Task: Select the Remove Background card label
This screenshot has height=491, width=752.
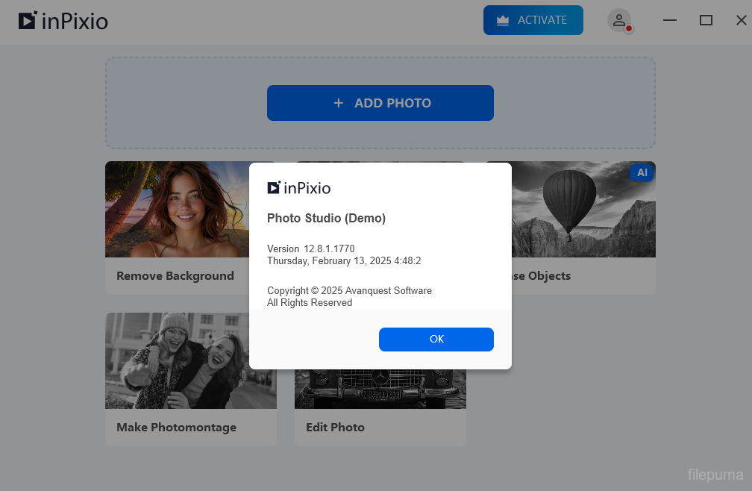Action: (175, 276)
